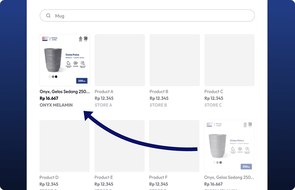The height and width of the screenshot is (190, 295).
Task: Click the Onyx logo on the highlighted product image
Action: (45, 39)
